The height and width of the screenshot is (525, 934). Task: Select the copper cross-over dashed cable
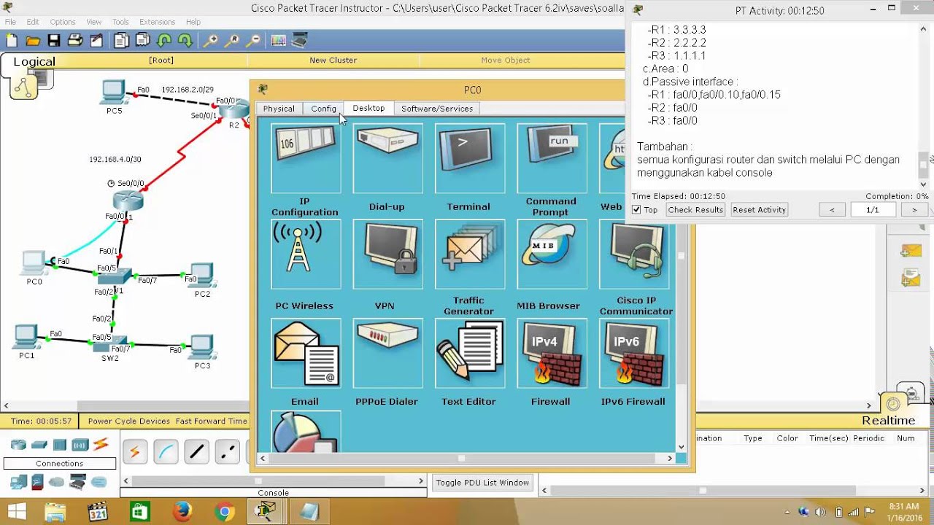point(228,453)
